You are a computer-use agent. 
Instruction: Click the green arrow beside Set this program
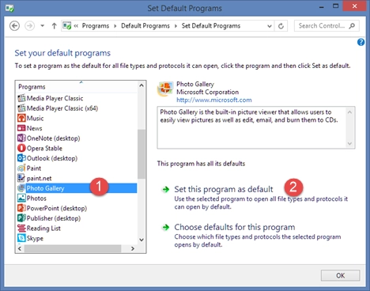click(166, 189)
